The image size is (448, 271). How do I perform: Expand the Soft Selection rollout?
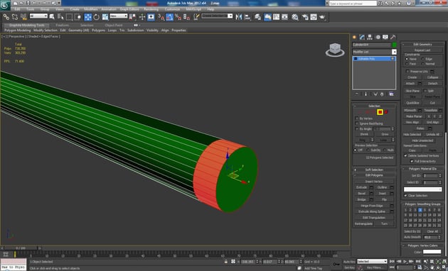click(374, 170)
